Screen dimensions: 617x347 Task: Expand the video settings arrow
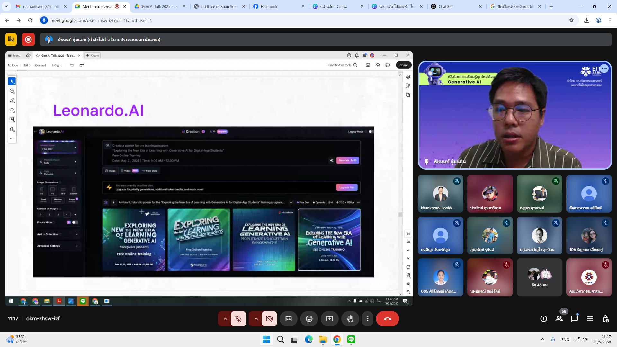(256, 319)
